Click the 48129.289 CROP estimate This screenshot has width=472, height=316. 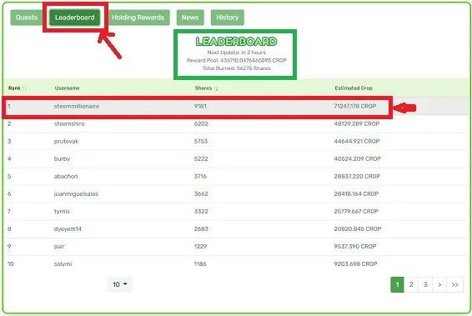click(x=356, y=123)
